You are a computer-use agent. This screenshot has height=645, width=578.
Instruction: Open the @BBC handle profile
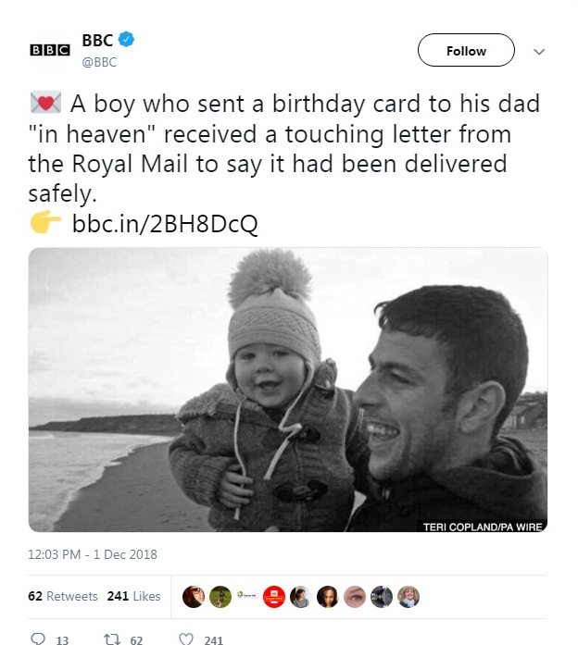coord(99,62)
